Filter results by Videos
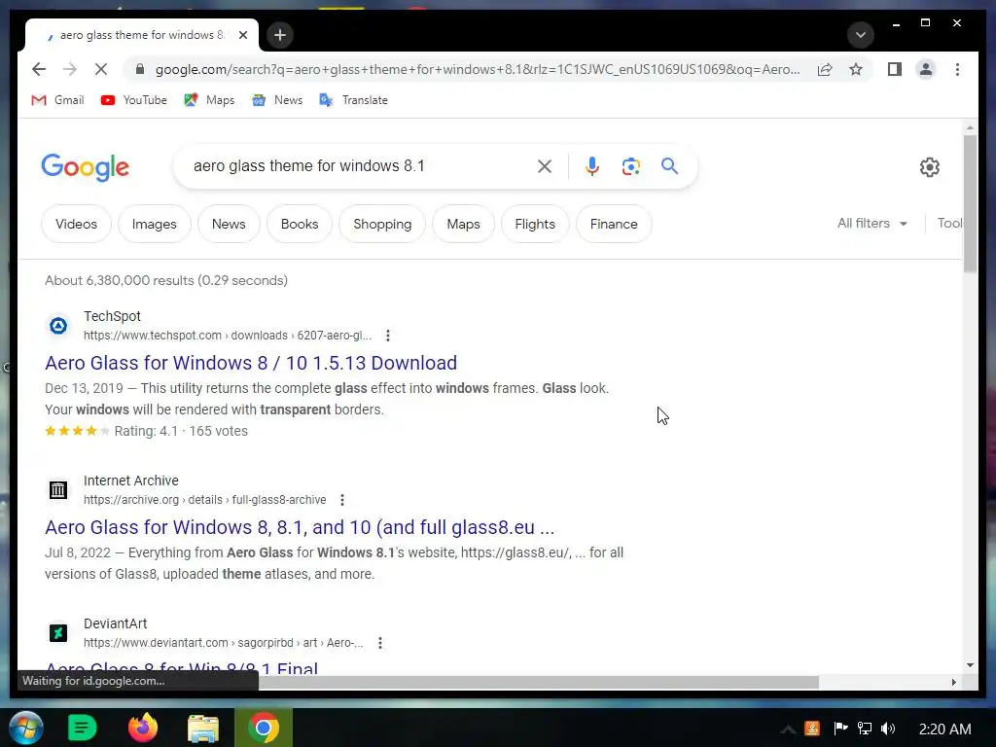This screenshot has width=996, height=747. [76, 224]
